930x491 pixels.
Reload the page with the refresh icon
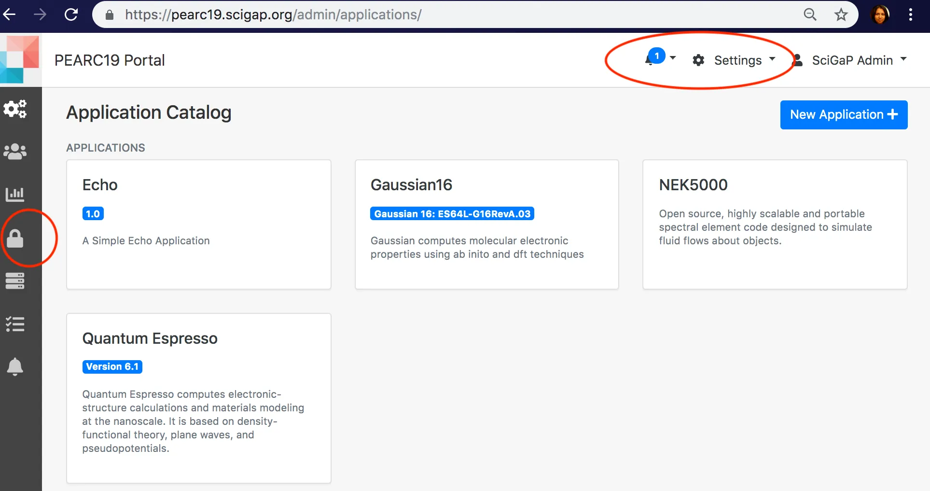71,14
